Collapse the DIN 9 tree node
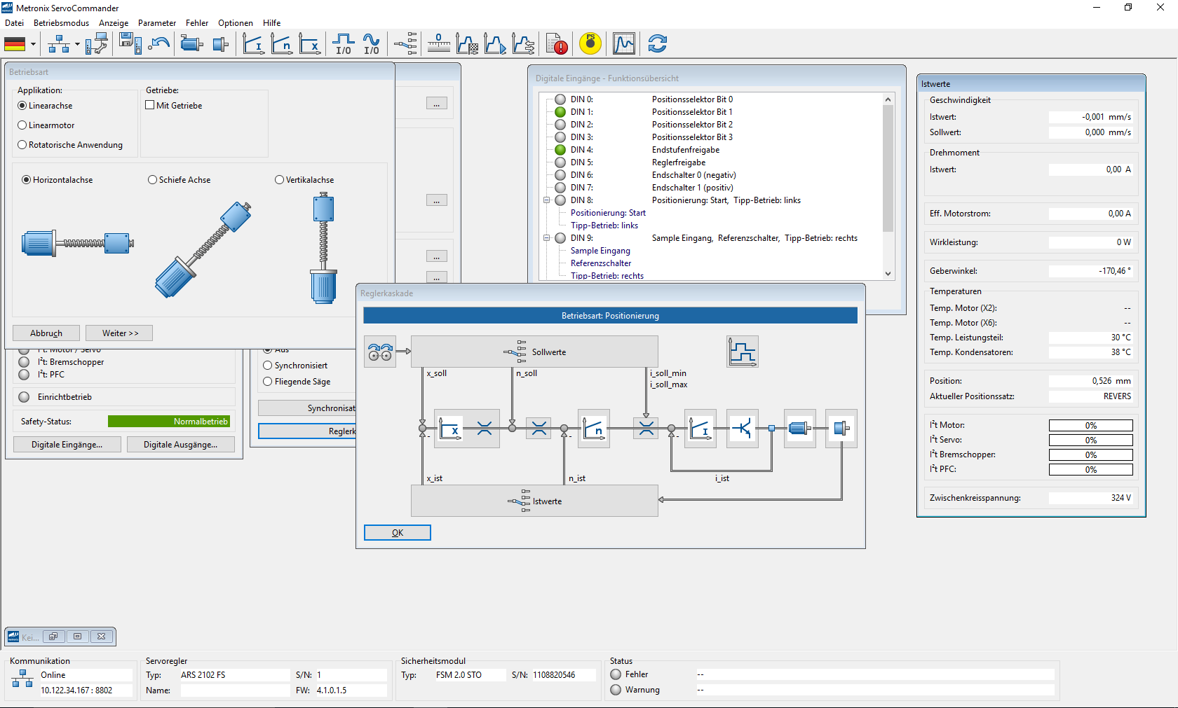Image resolution: width=1178 pixels, height=708 pixels. pos(547,238)
